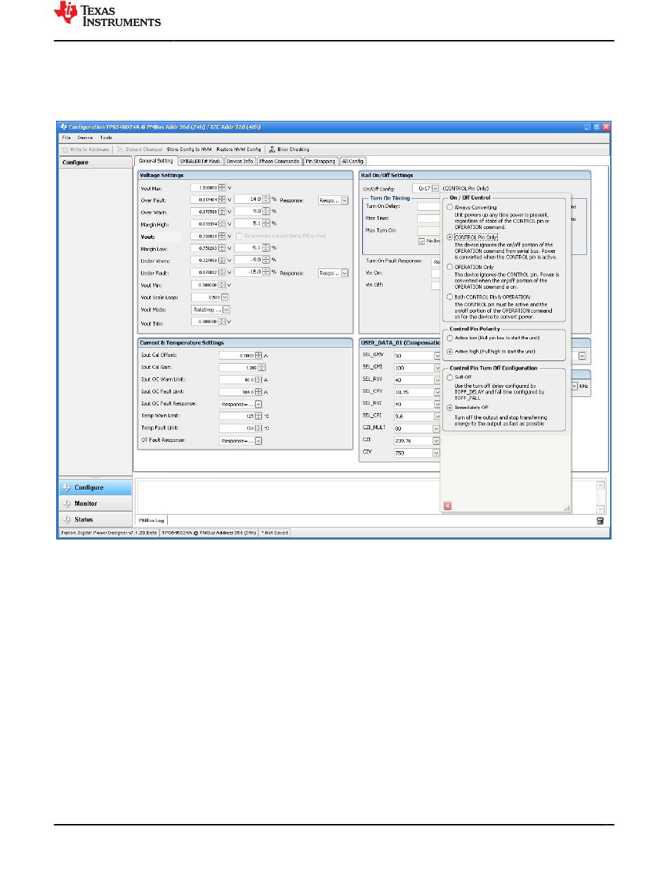
Task: Click the Vout Max spinner control
Action: pos(222,188)
